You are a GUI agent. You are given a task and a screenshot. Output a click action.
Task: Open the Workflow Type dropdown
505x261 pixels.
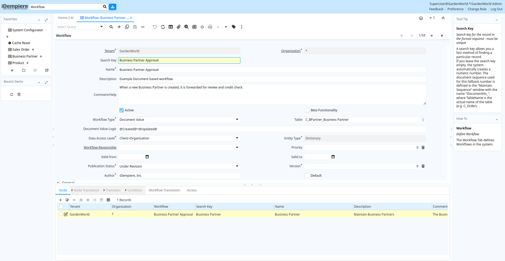coord(237,120)
